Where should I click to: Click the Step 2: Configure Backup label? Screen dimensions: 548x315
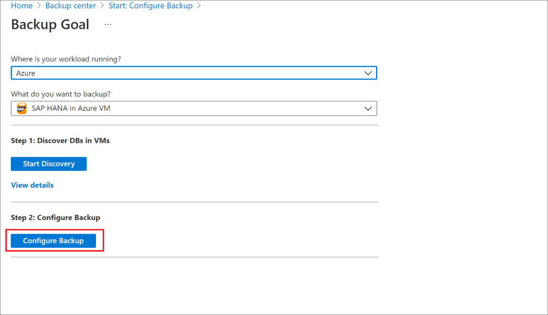pyautogui.click(x=55, y=217)
